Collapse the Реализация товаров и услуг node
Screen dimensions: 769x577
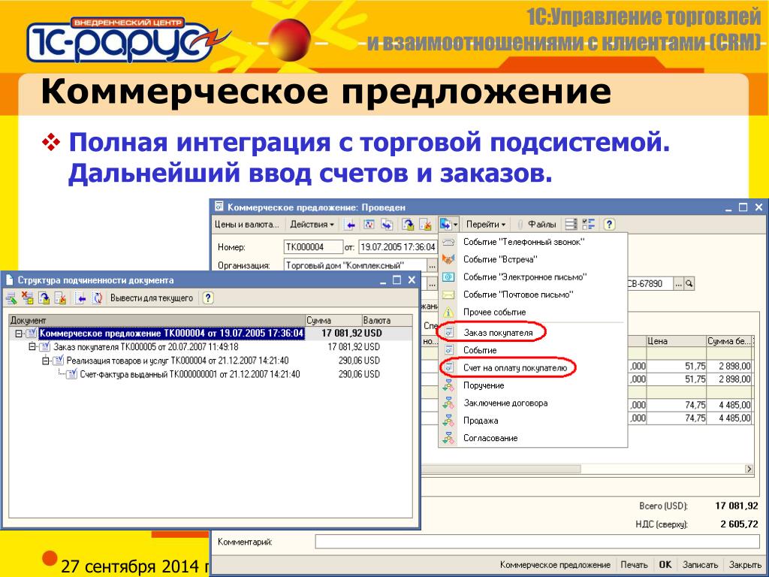click(x=45, y=361)
